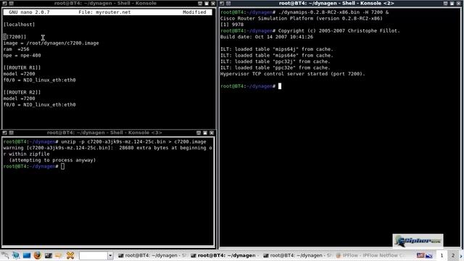Open window menu icon of Konsole <3>
Viewport: 464px width, 261px height.
4,133
